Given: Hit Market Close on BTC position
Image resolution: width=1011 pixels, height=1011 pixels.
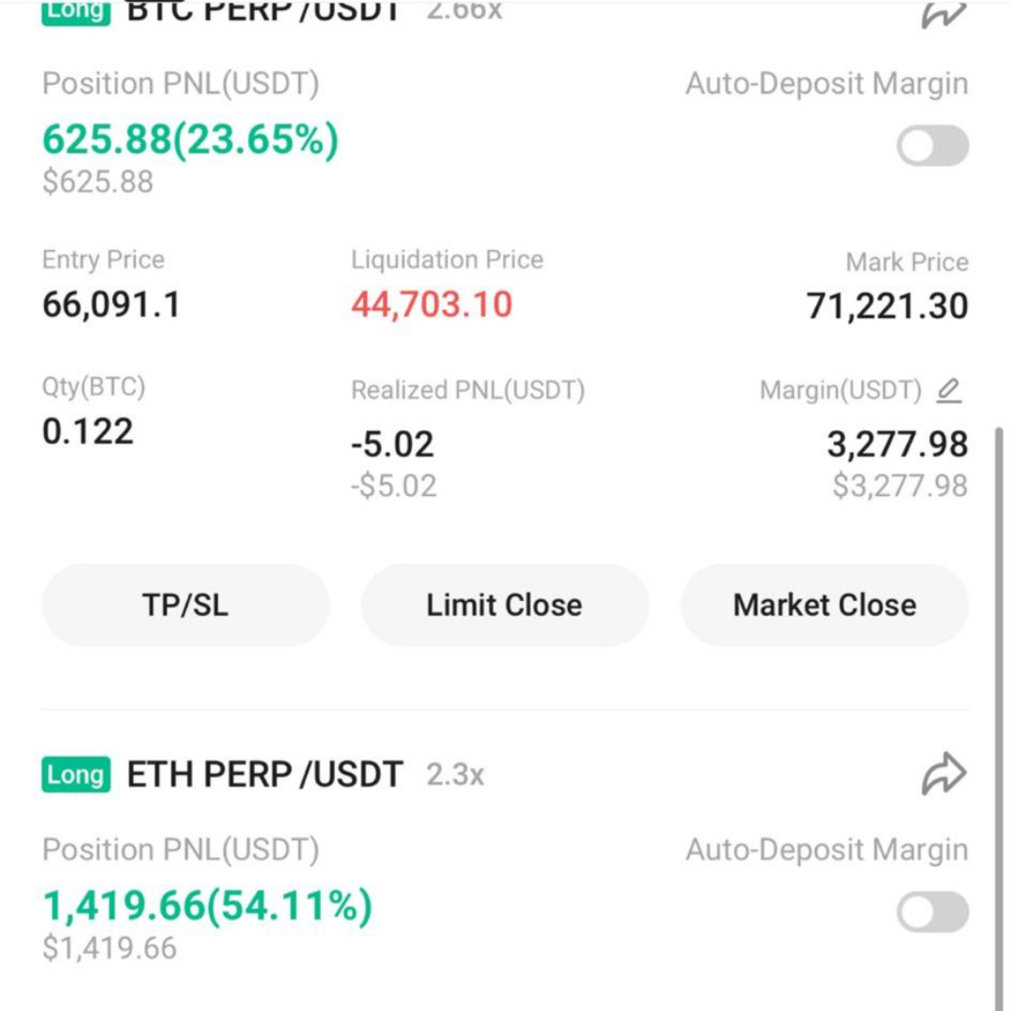Looking at the screenshot, I should [825, 605].
